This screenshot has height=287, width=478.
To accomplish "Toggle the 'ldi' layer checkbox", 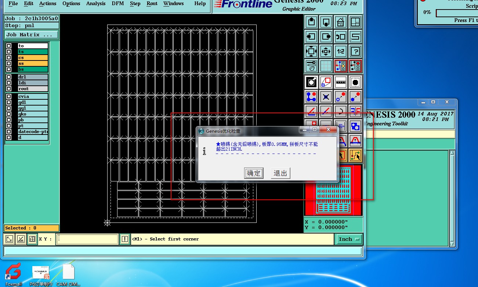I will click(x=9, y=83).
